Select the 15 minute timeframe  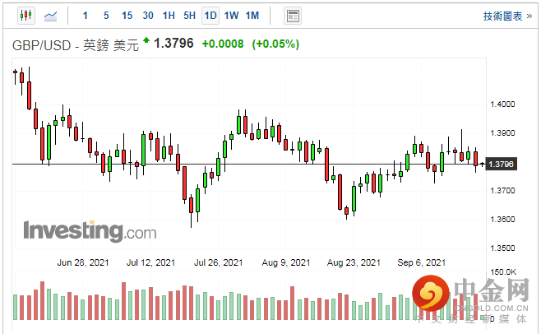click(127, 16)
